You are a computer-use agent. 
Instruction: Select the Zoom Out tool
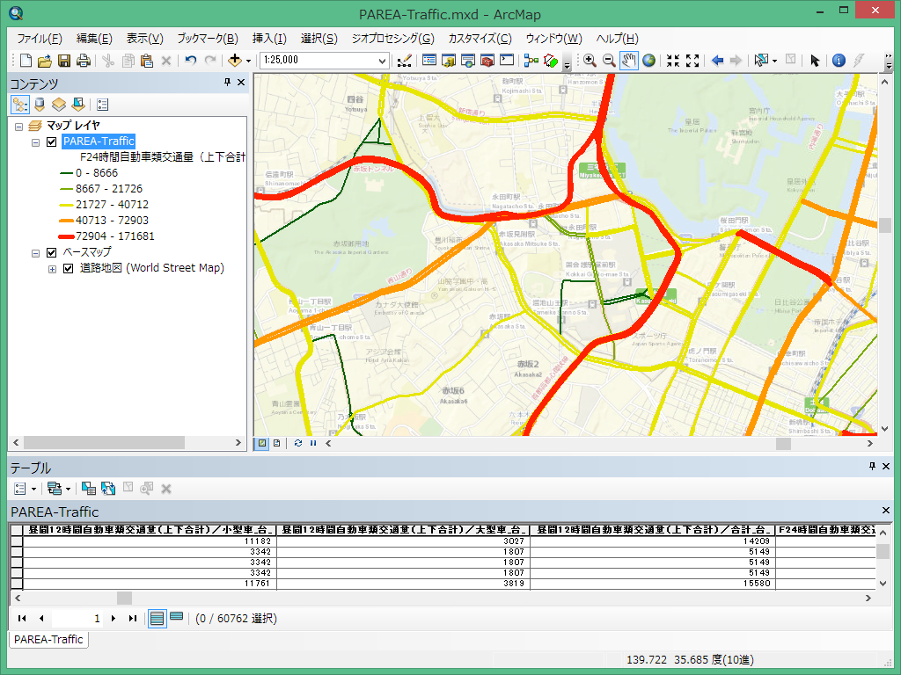point(609,61)
